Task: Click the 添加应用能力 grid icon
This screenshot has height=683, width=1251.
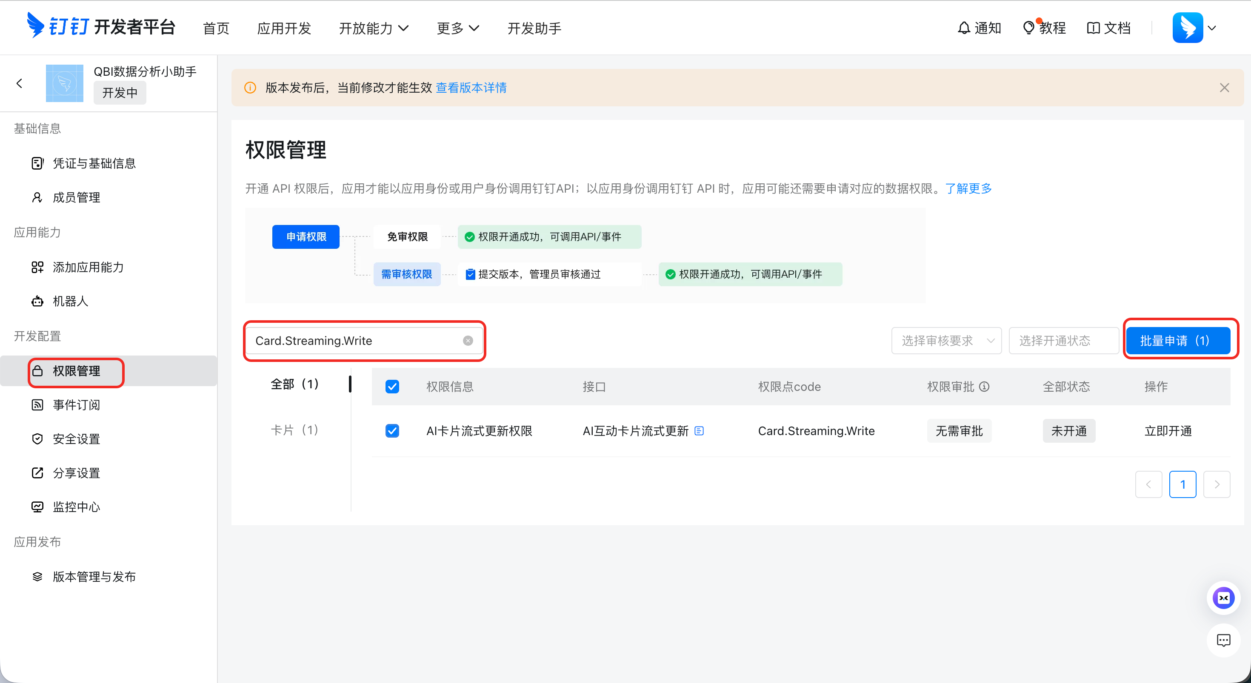Action: coord(37,267)
